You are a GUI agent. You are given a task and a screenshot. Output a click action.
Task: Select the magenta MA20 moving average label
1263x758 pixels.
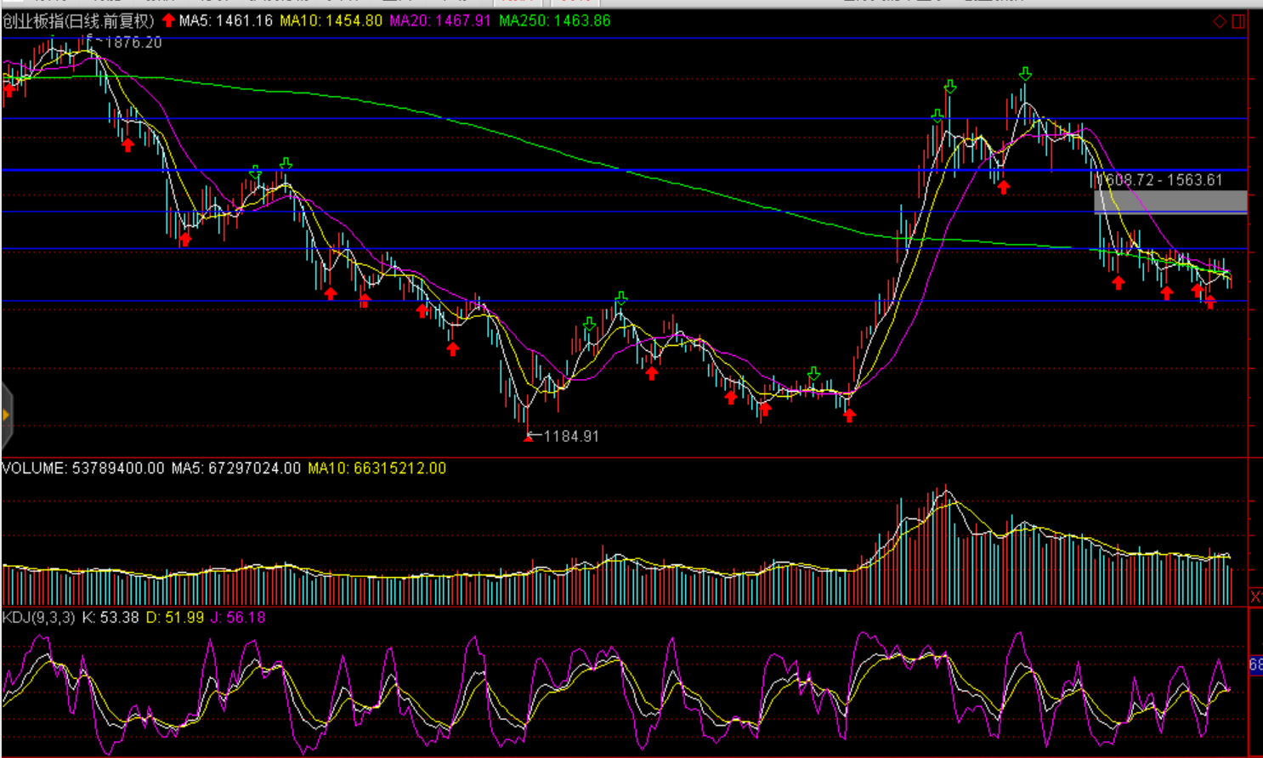pos(439,20)
